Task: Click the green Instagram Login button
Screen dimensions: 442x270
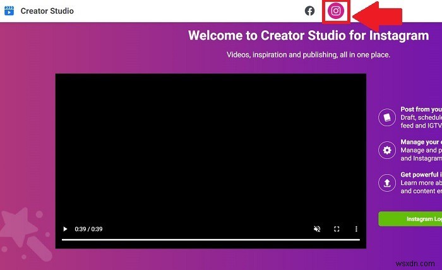Action: click(x=410, y=219)
